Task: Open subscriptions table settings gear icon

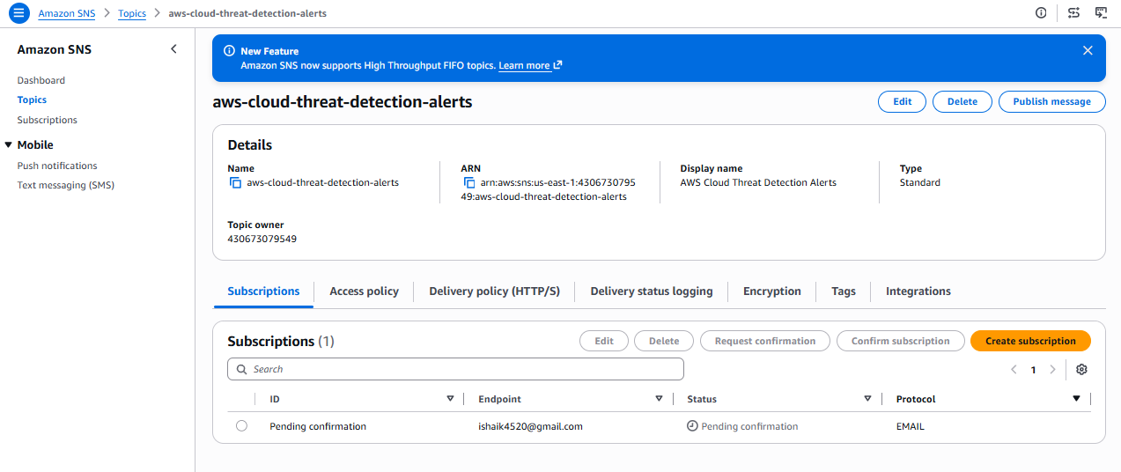Action: pyautogui.click(x=1082, y=370)
